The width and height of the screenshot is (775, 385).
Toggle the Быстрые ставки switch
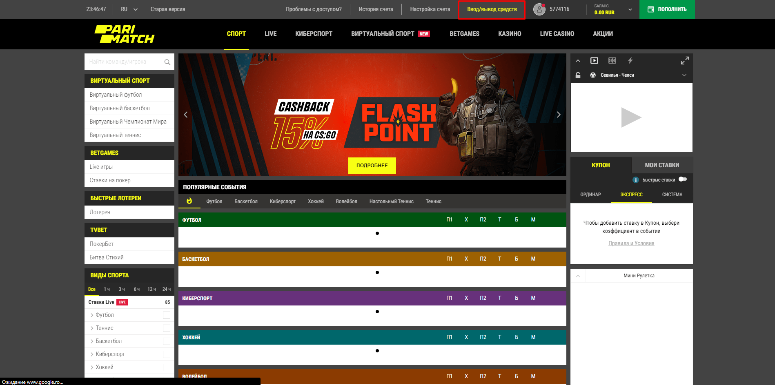point(683,179)
